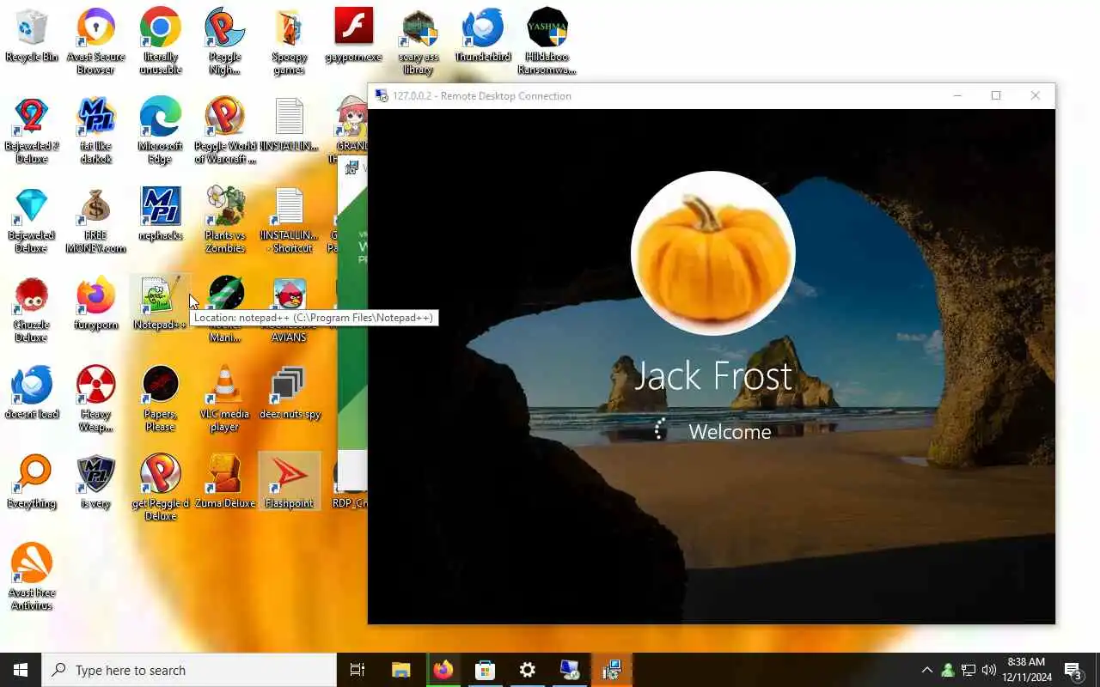Screen dimensions: 1100x687
Task: Open the Everything search shortcut
Action: tap(32, 482)
